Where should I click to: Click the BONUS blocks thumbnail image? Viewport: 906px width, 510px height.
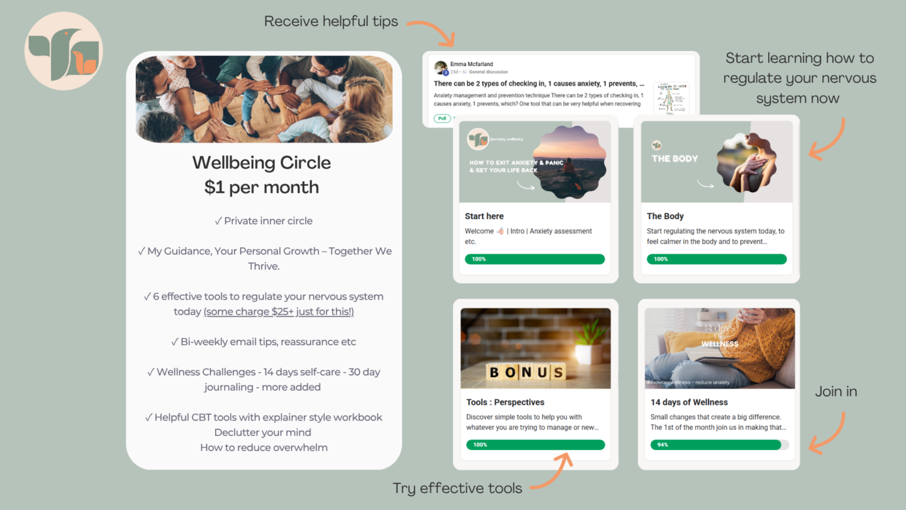[535, 348]
